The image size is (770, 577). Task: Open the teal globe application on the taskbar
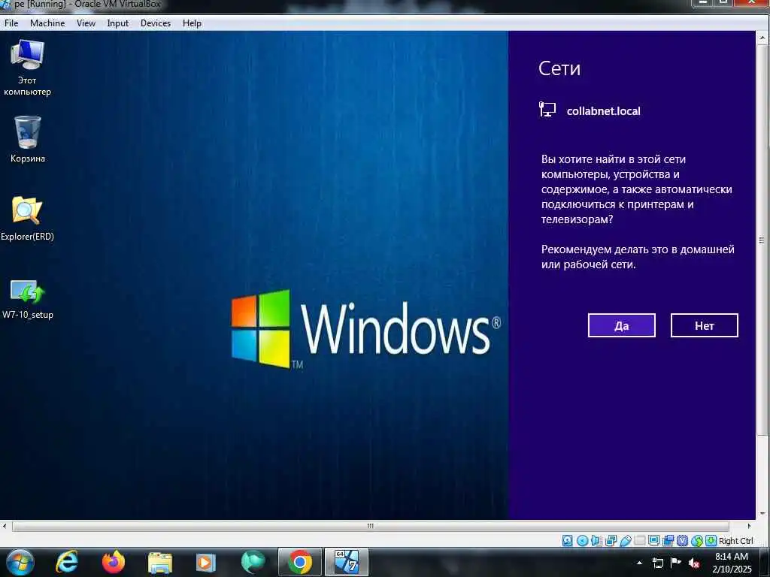click(253, 562)
